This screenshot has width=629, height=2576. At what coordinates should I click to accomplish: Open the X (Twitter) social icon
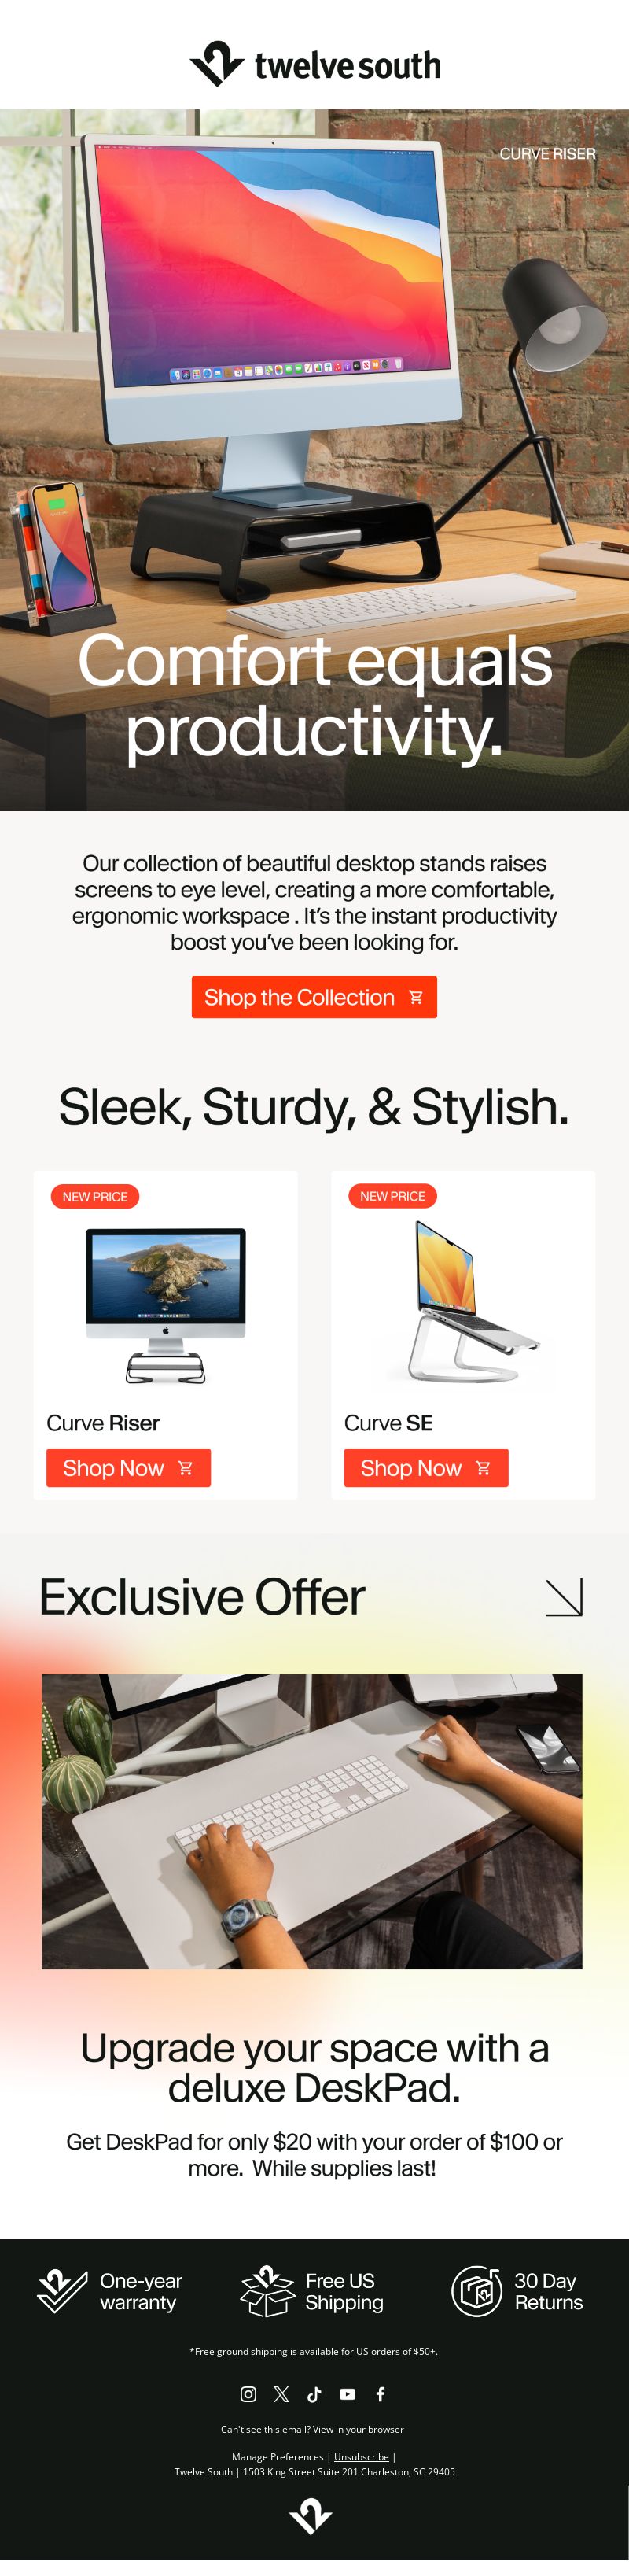tap(281, 2393)
